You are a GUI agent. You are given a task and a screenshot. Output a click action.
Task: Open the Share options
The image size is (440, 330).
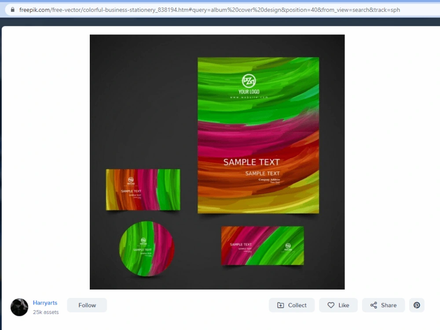tap(383, 305)
